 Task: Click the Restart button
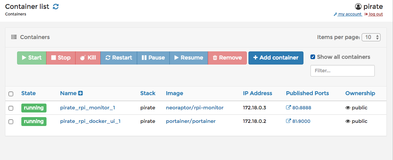(x=119, y=58)
